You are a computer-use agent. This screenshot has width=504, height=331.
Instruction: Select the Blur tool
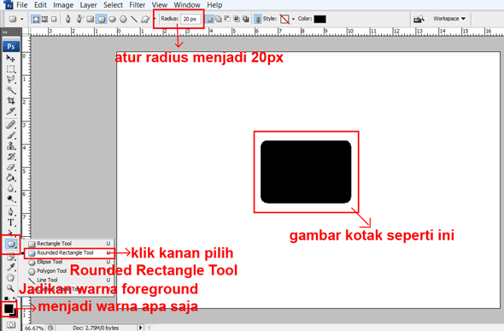(10, 188)
